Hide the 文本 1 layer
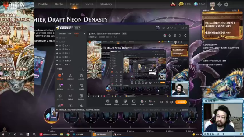This screenshot has height=137, width=244. click(x=57, y=46)
